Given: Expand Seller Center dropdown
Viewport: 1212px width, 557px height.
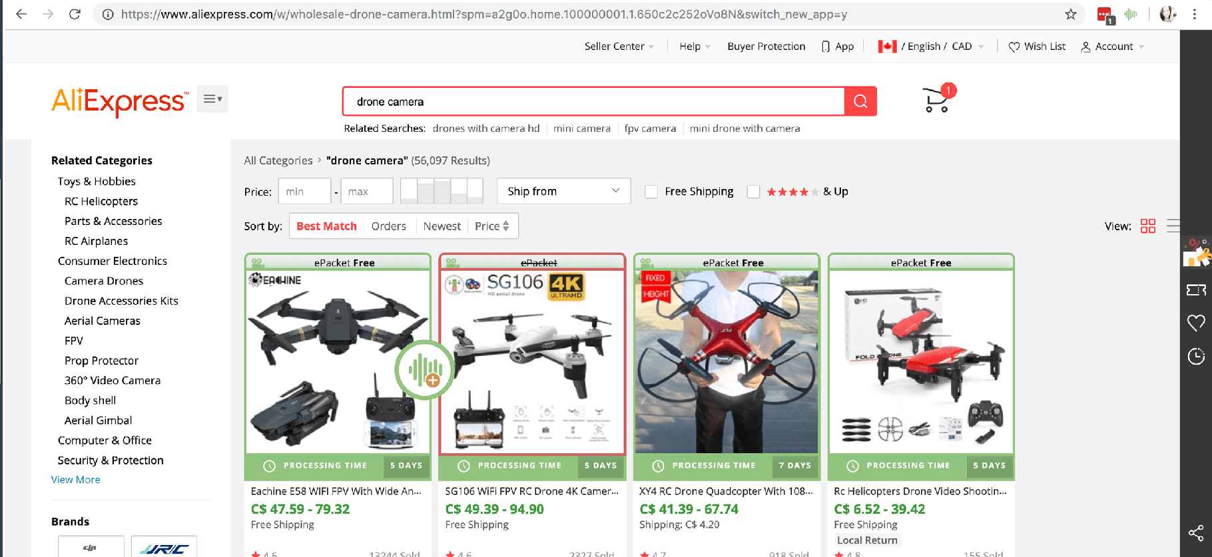Looking at the screenshot, I should point(619,47).
